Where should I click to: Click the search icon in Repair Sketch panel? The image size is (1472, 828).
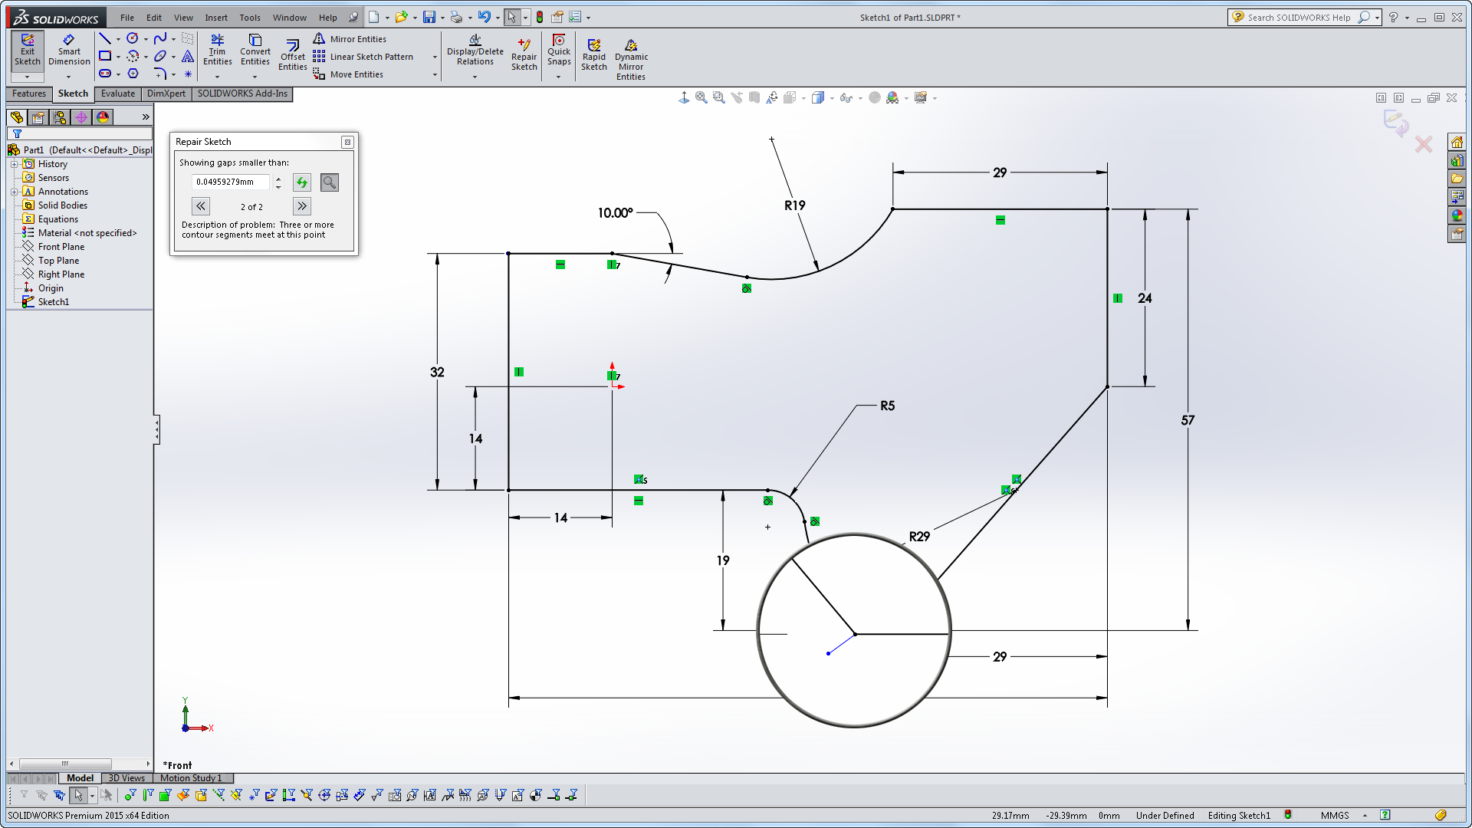[330, 182]
